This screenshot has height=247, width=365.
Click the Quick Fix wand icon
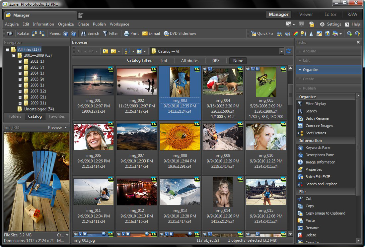click(x=254, y=33)
